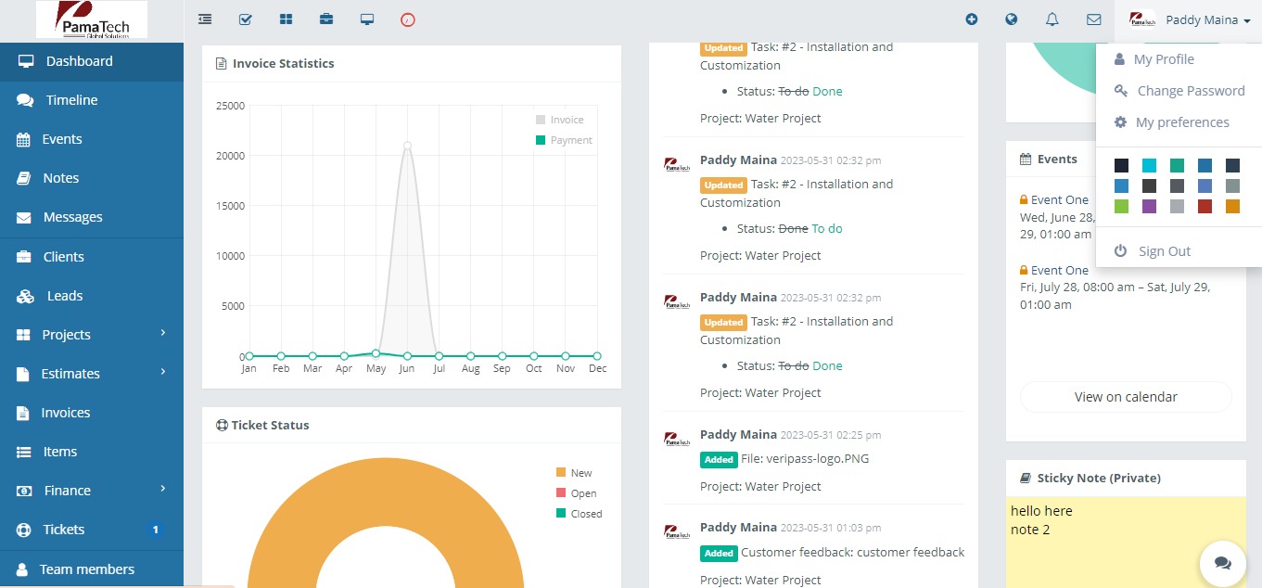Click the briefcase icon in top toolbar
The height and width of the screenshot is (588, 1262).
point(326,19)
